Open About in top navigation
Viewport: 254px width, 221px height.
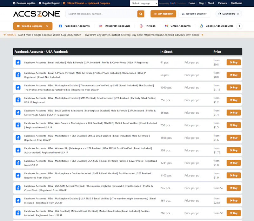tap(211, 3)
